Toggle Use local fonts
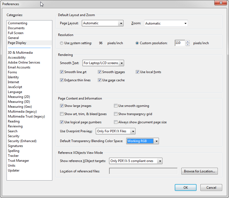 point(138,72)
